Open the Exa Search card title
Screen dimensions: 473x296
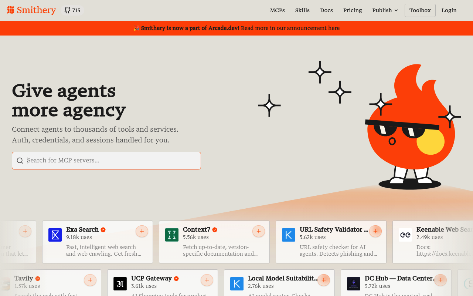pyautogui.click(x=82, y=230)
